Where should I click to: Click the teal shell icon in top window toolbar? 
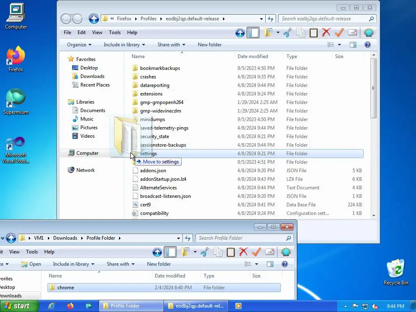point(368,32)
